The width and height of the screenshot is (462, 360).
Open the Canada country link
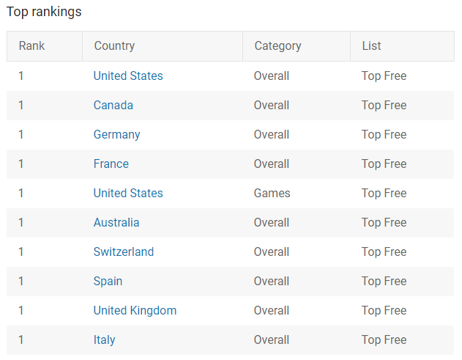click(113, 105)
